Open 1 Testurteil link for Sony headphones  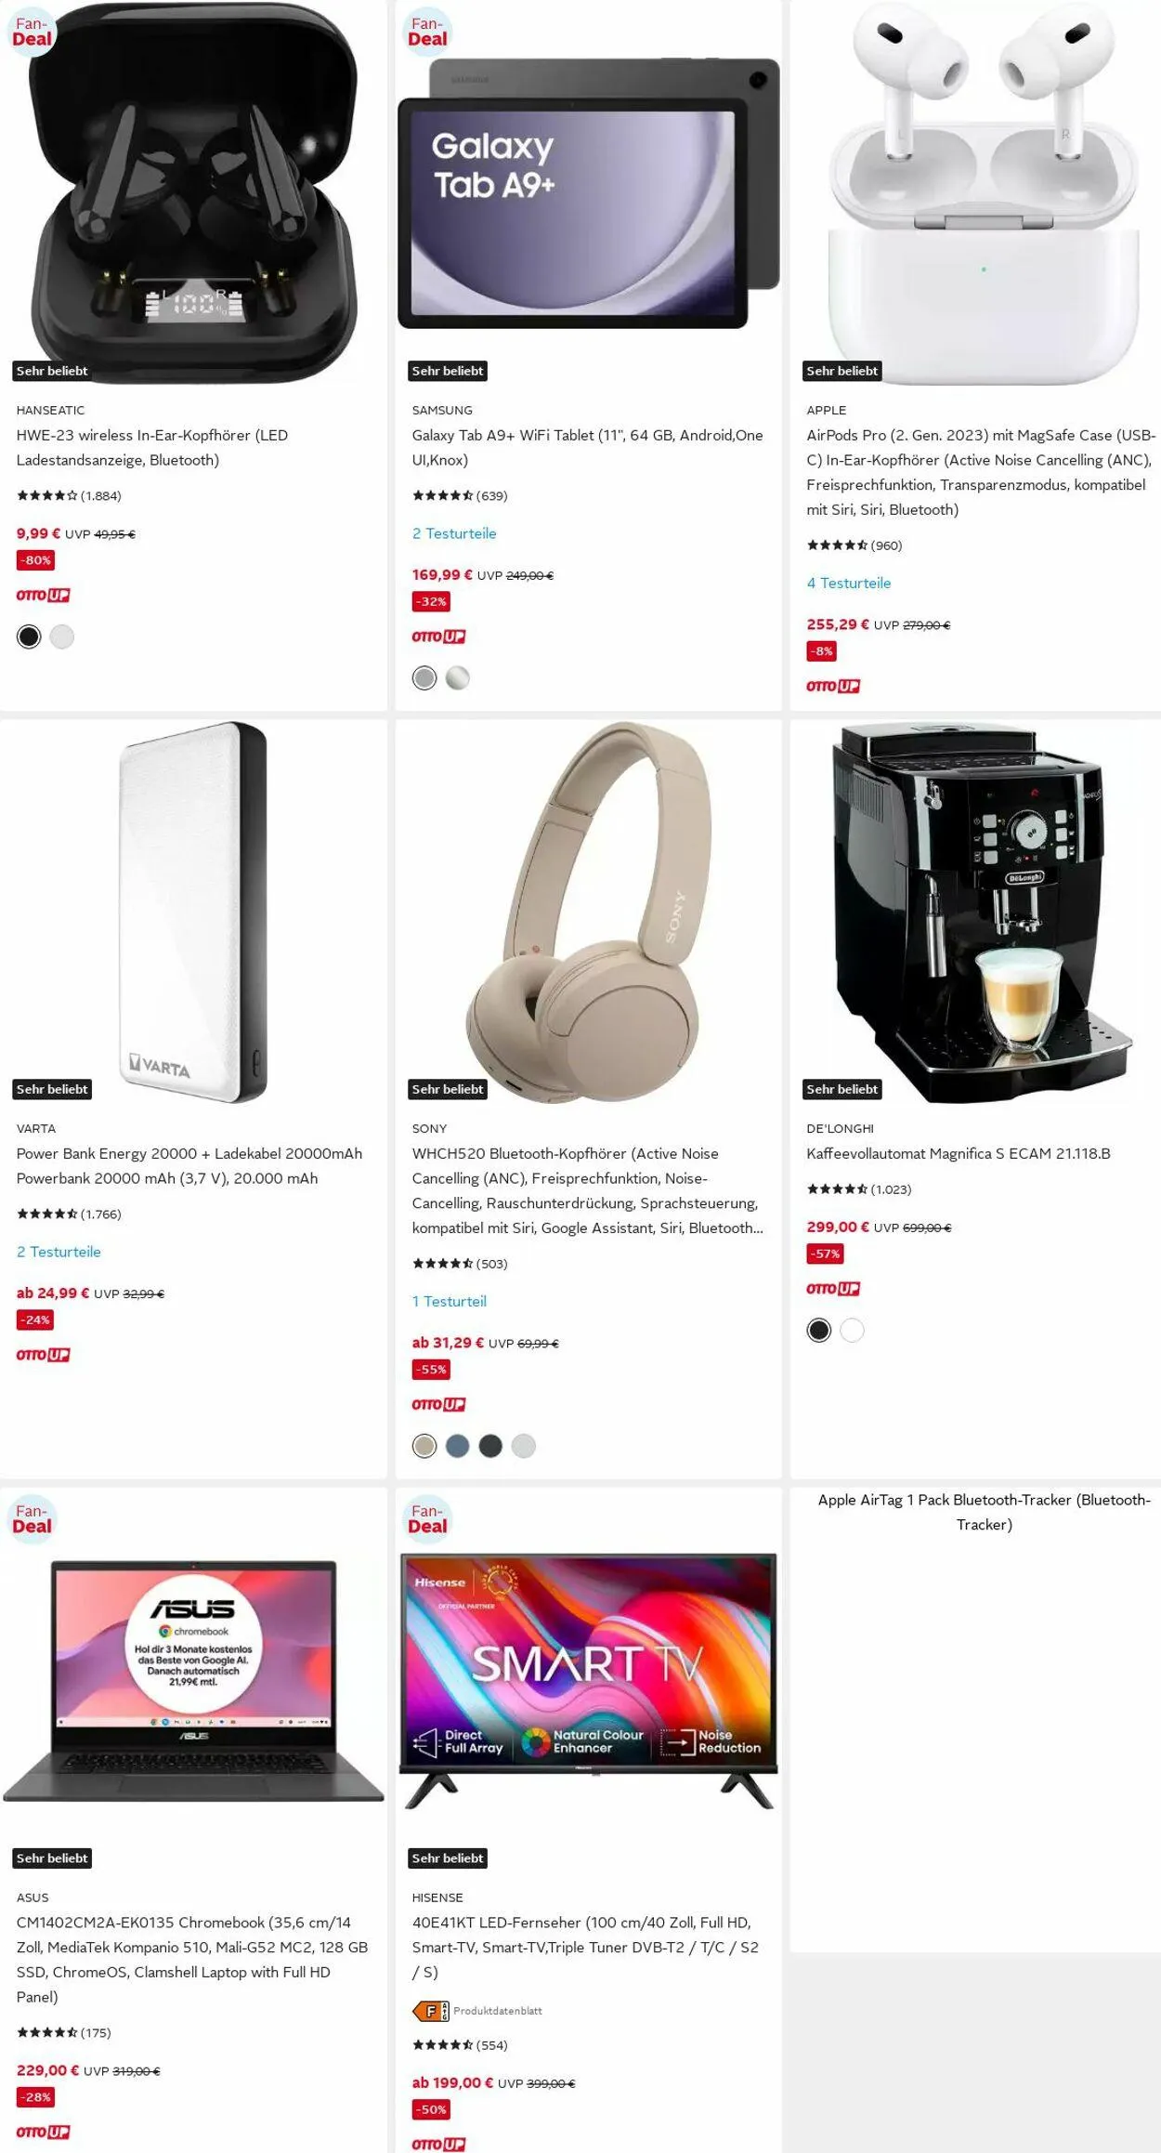pos(450,1302)
